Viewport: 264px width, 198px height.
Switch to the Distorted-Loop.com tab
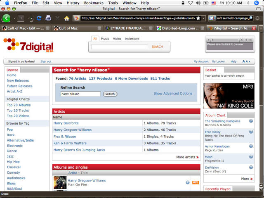pos(180,28)
